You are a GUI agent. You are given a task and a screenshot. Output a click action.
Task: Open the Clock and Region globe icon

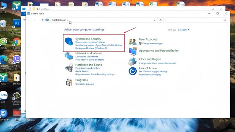pyautogui.click(x=133, y=61)
